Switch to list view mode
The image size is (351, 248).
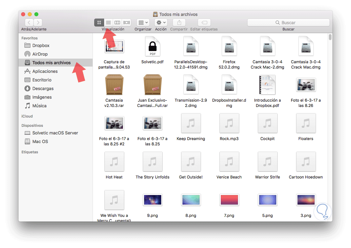click(108, 23)
